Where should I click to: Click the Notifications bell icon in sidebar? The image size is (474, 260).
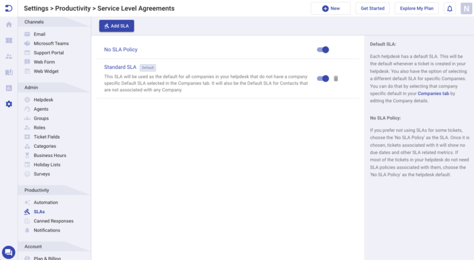pyautogui.click(x=27, y=230)
